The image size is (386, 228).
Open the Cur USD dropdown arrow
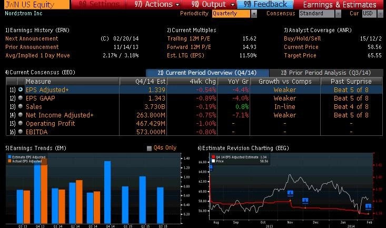[380, 14]
